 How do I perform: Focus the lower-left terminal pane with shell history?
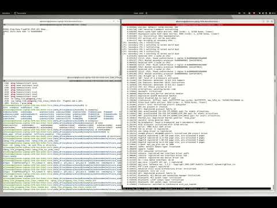tap(62, 137)
